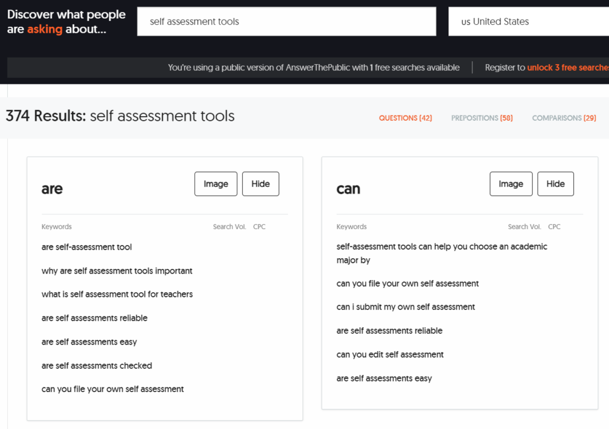Select 'can you file your own self assessment' in 'are' card
This screenshot has width=609, height=429.
tap(112, 389)
